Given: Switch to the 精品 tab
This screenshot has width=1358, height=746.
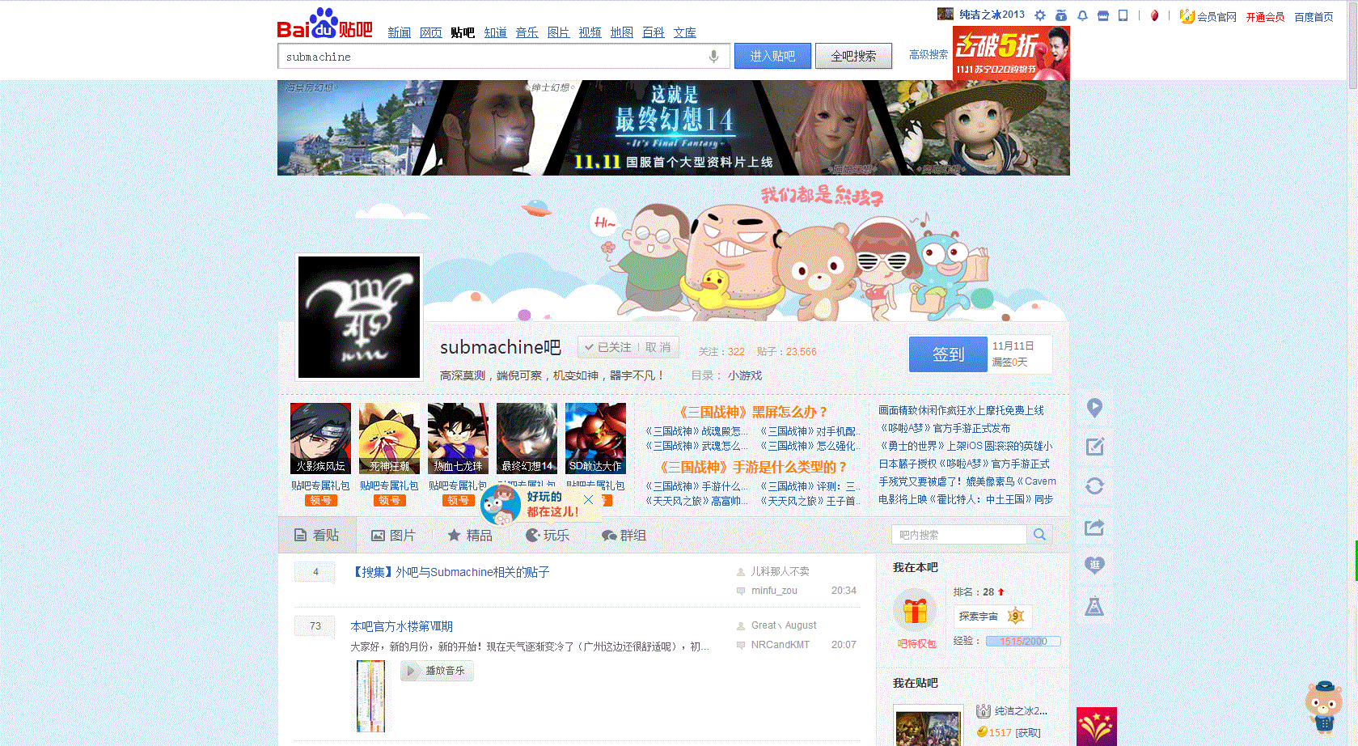Looking at the screenshot, I should coord(470,536).
